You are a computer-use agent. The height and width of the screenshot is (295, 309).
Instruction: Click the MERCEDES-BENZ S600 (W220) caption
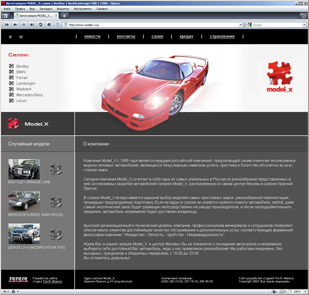coord(36,215)
